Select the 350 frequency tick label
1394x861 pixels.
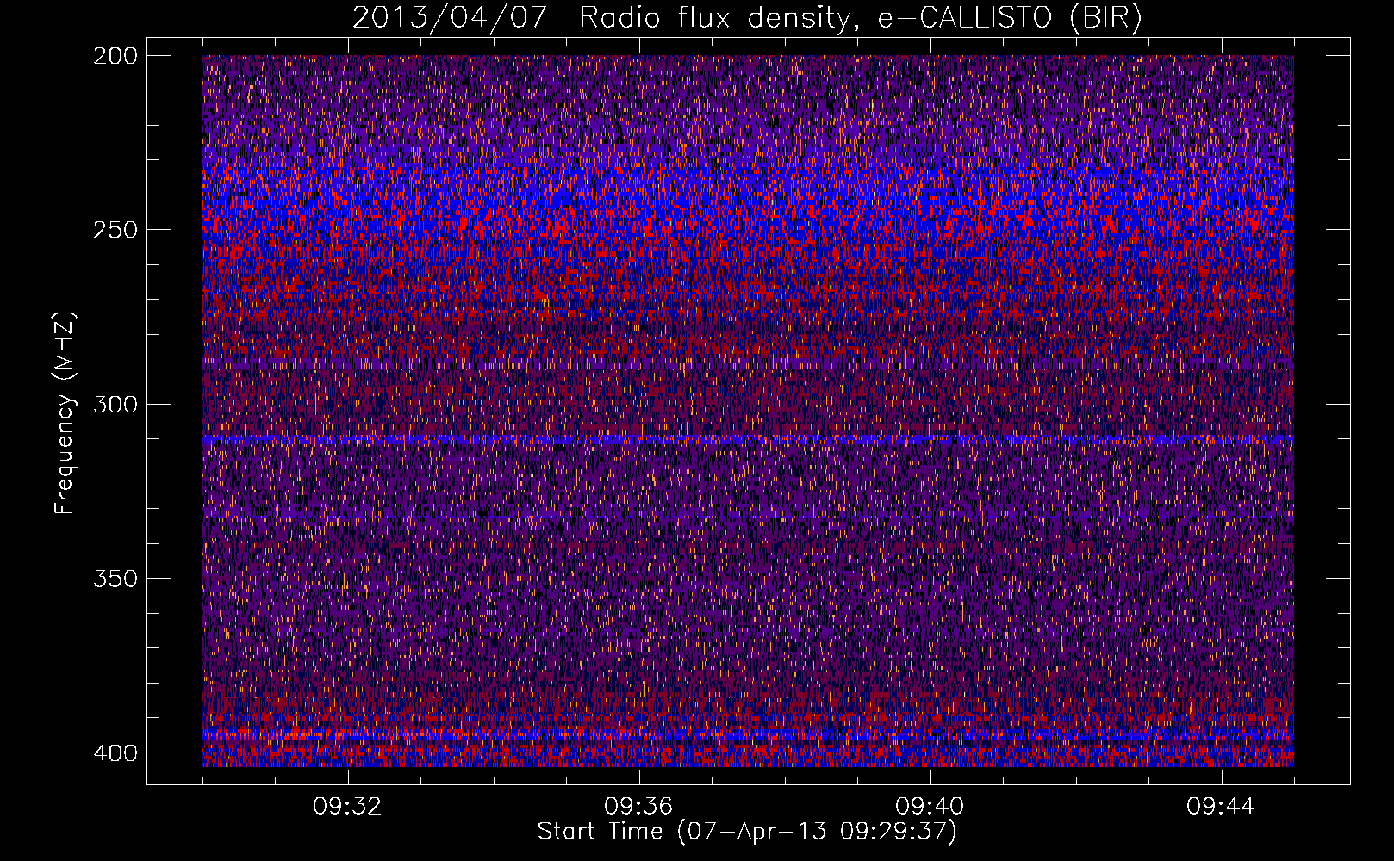[115, 579]
